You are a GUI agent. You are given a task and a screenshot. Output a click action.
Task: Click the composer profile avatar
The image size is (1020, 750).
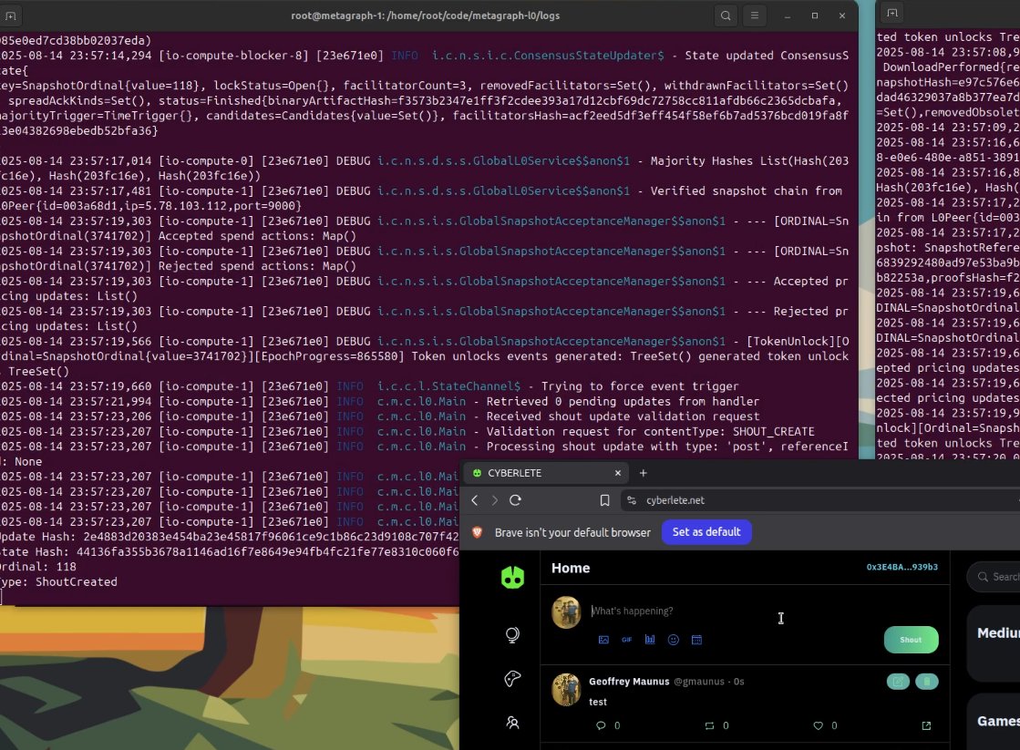pyautogui.click(x=567, y=612)
